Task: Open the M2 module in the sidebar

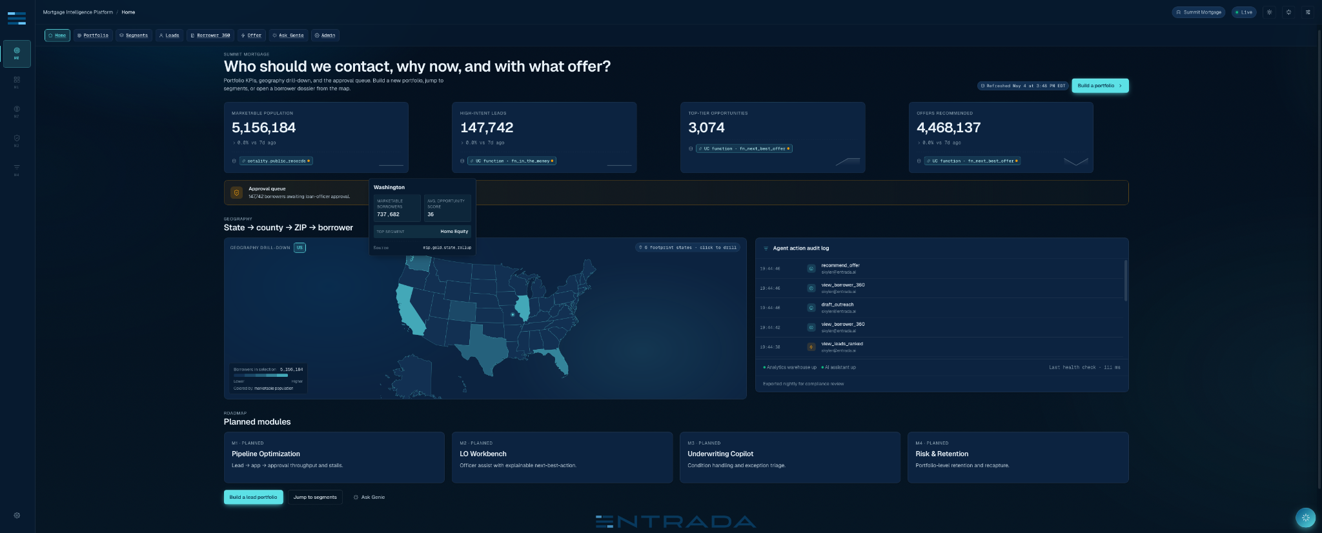Action: tap(17, 111)
